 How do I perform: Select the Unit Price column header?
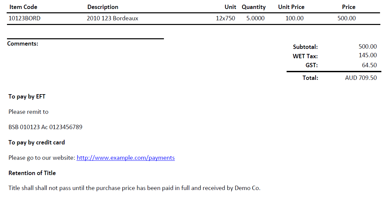[x=291, y=7]
